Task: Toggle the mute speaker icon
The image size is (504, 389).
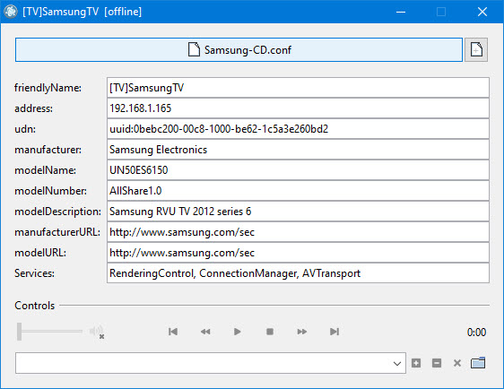Action: pyautogui.click(x=97, y=332)
